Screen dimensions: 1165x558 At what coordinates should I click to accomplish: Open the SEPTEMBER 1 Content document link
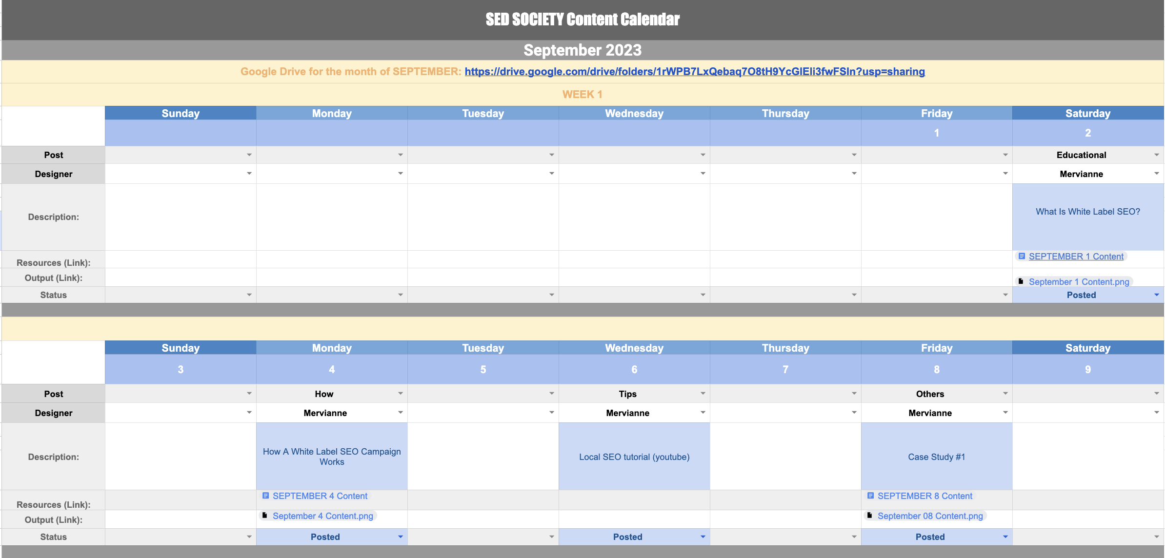pyautogui.click(x=1076, y=257)
